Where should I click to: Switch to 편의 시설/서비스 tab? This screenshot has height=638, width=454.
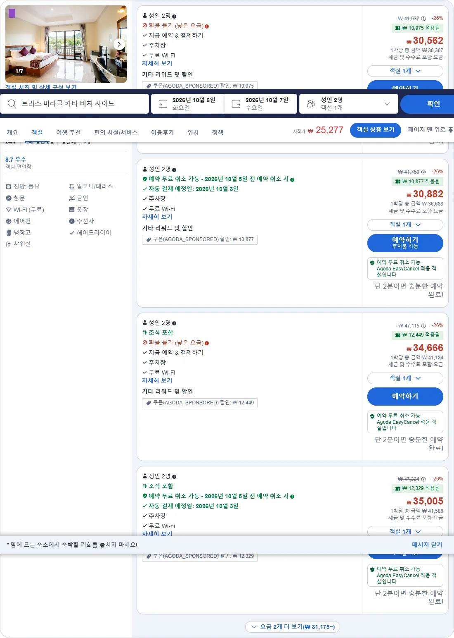[116, 132]
